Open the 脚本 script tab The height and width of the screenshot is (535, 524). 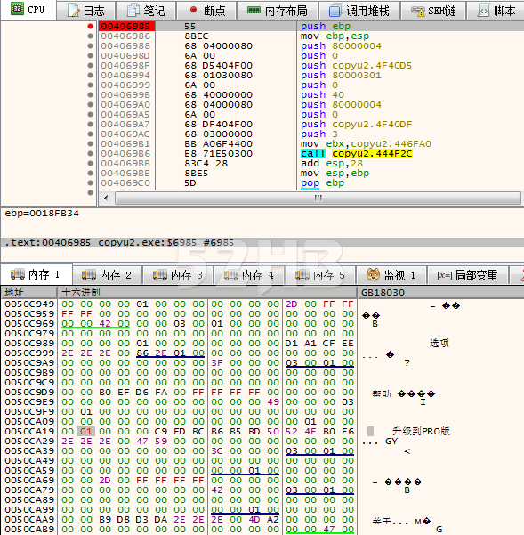(x=495, y=11)
